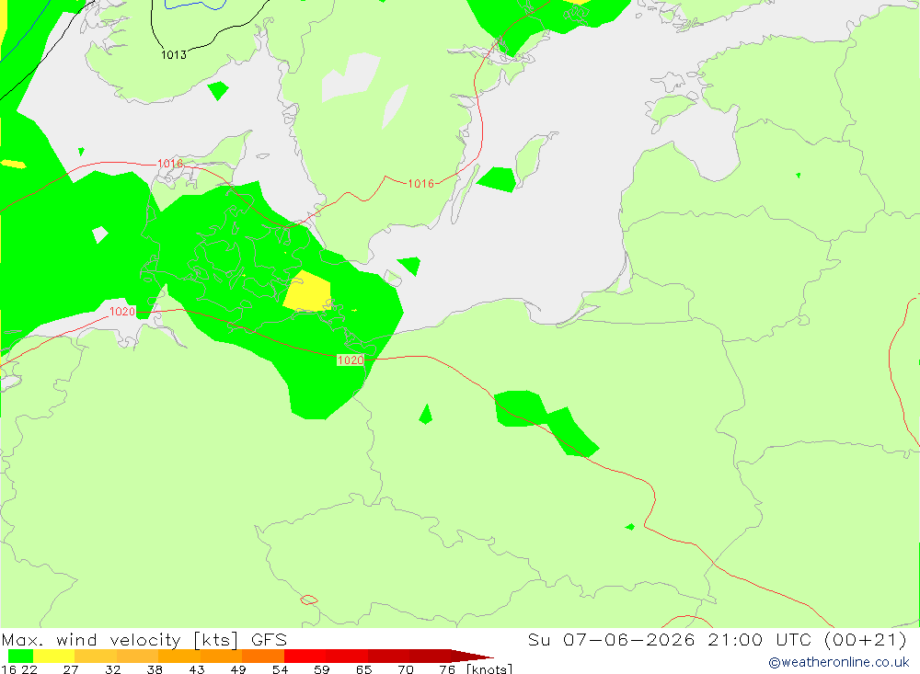Click the yellow wind patch on the map

click(307, 291)
